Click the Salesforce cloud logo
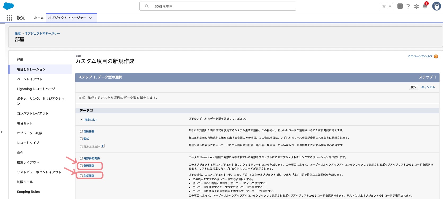This screenshot has height=199, width=443. coord(8,6)
